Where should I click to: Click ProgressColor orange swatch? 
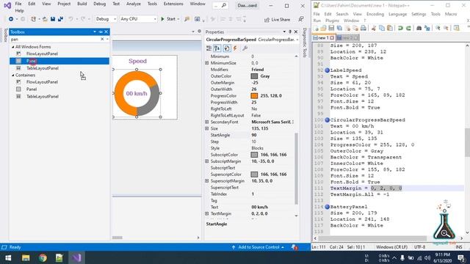[x=254, y=96]
